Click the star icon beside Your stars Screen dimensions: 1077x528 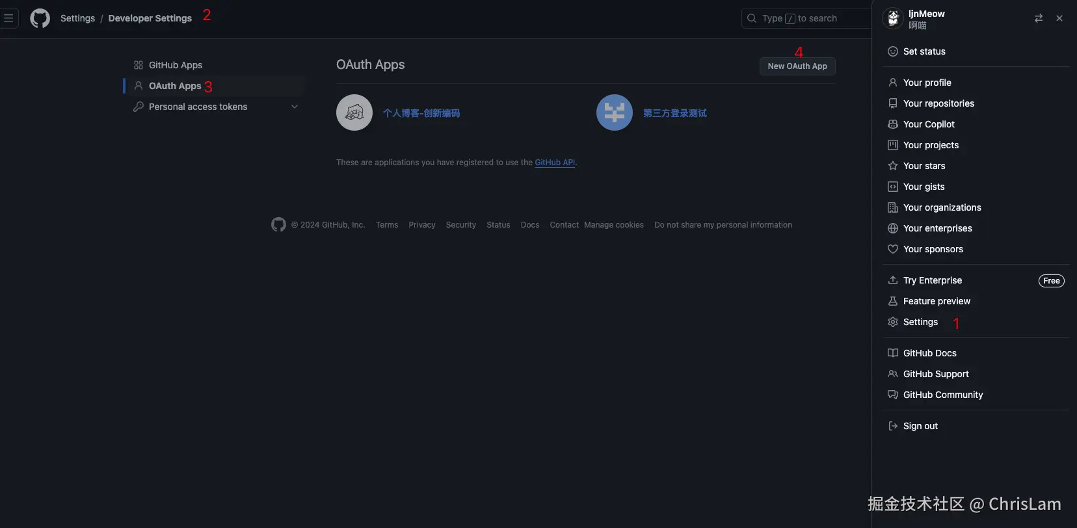click(x=893, y=166)
